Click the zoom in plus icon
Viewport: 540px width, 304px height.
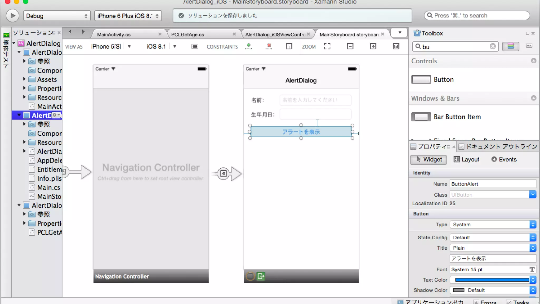click(x=373, y=46)
